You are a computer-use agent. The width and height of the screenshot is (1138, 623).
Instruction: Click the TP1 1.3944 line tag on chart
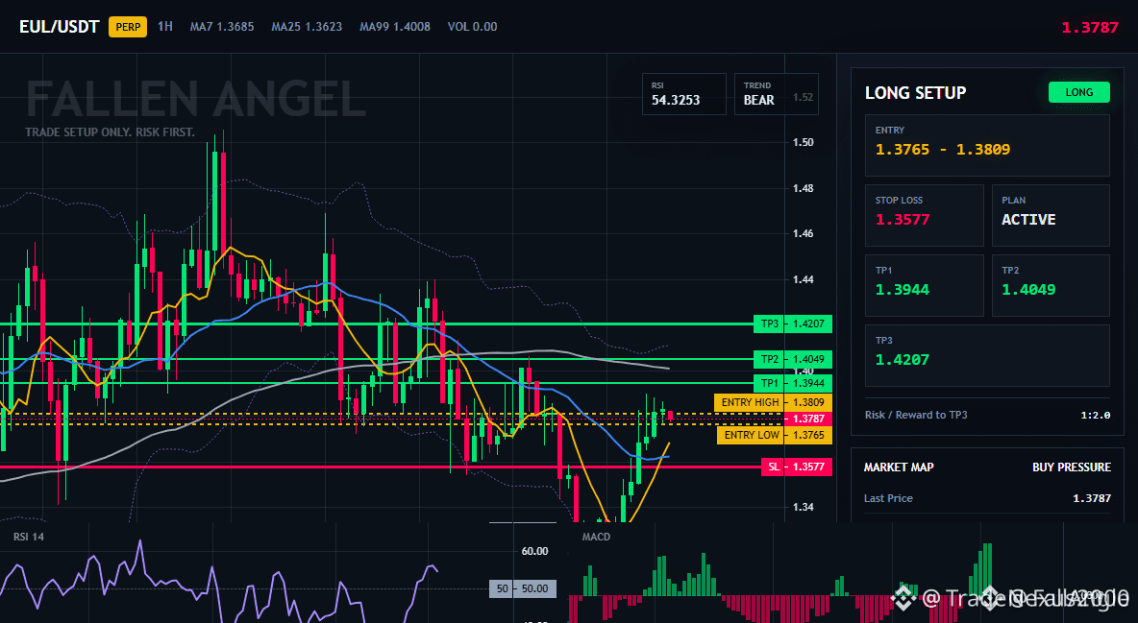pos(793,383)
